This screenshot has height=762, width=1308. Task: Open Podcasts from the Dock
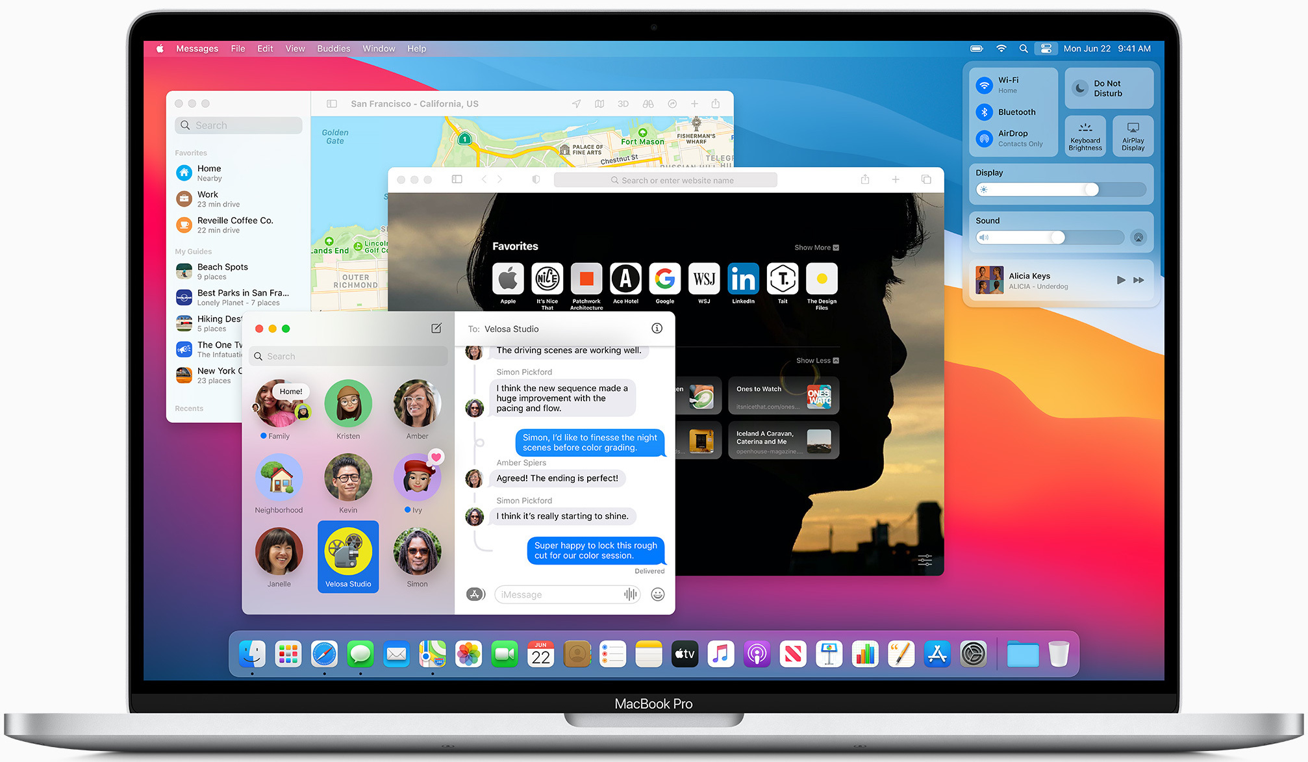(x=757, y=654)
